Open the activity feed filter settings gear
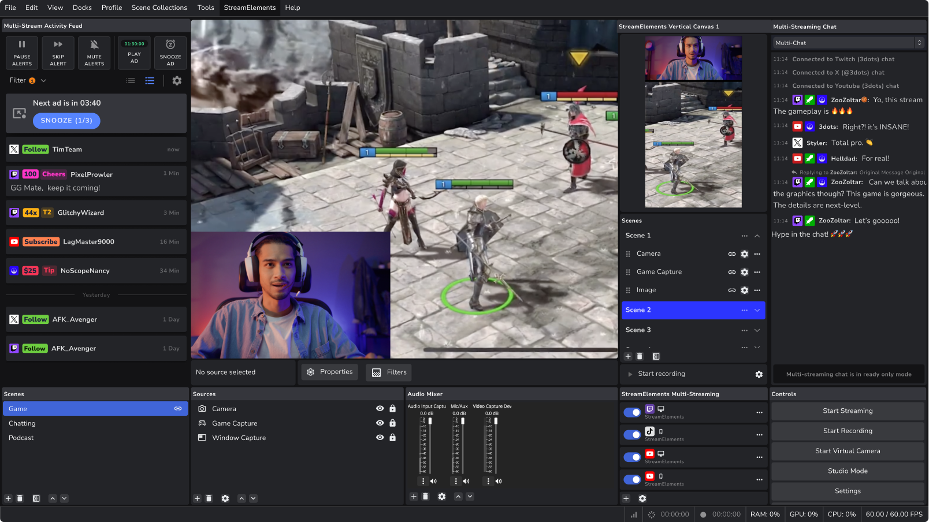The width and height of the screenshot is (929, 522). click(177, 81)
